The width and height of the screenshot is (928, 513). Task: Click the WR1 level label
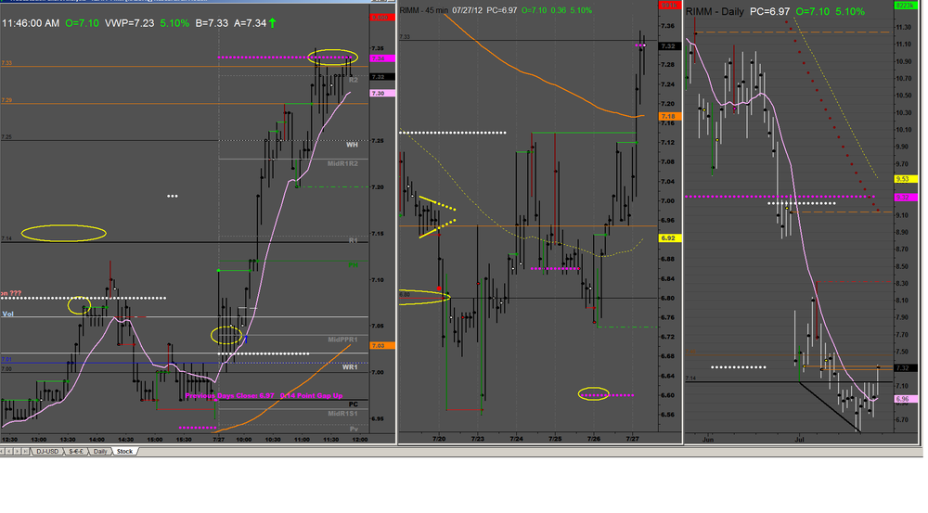pos(350,366)
